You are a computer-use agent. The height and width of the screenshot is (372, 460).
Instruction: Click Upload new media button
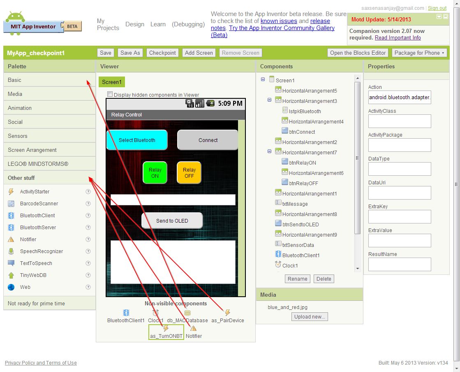(310, 317)
